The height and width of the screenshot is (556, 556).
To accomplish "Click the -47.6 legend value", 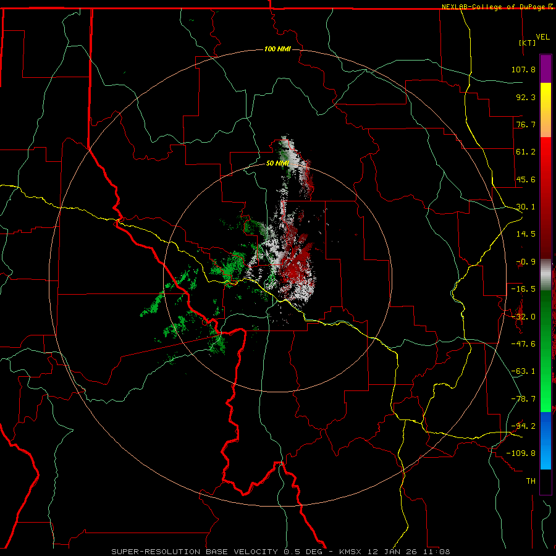I will [523, 344].
